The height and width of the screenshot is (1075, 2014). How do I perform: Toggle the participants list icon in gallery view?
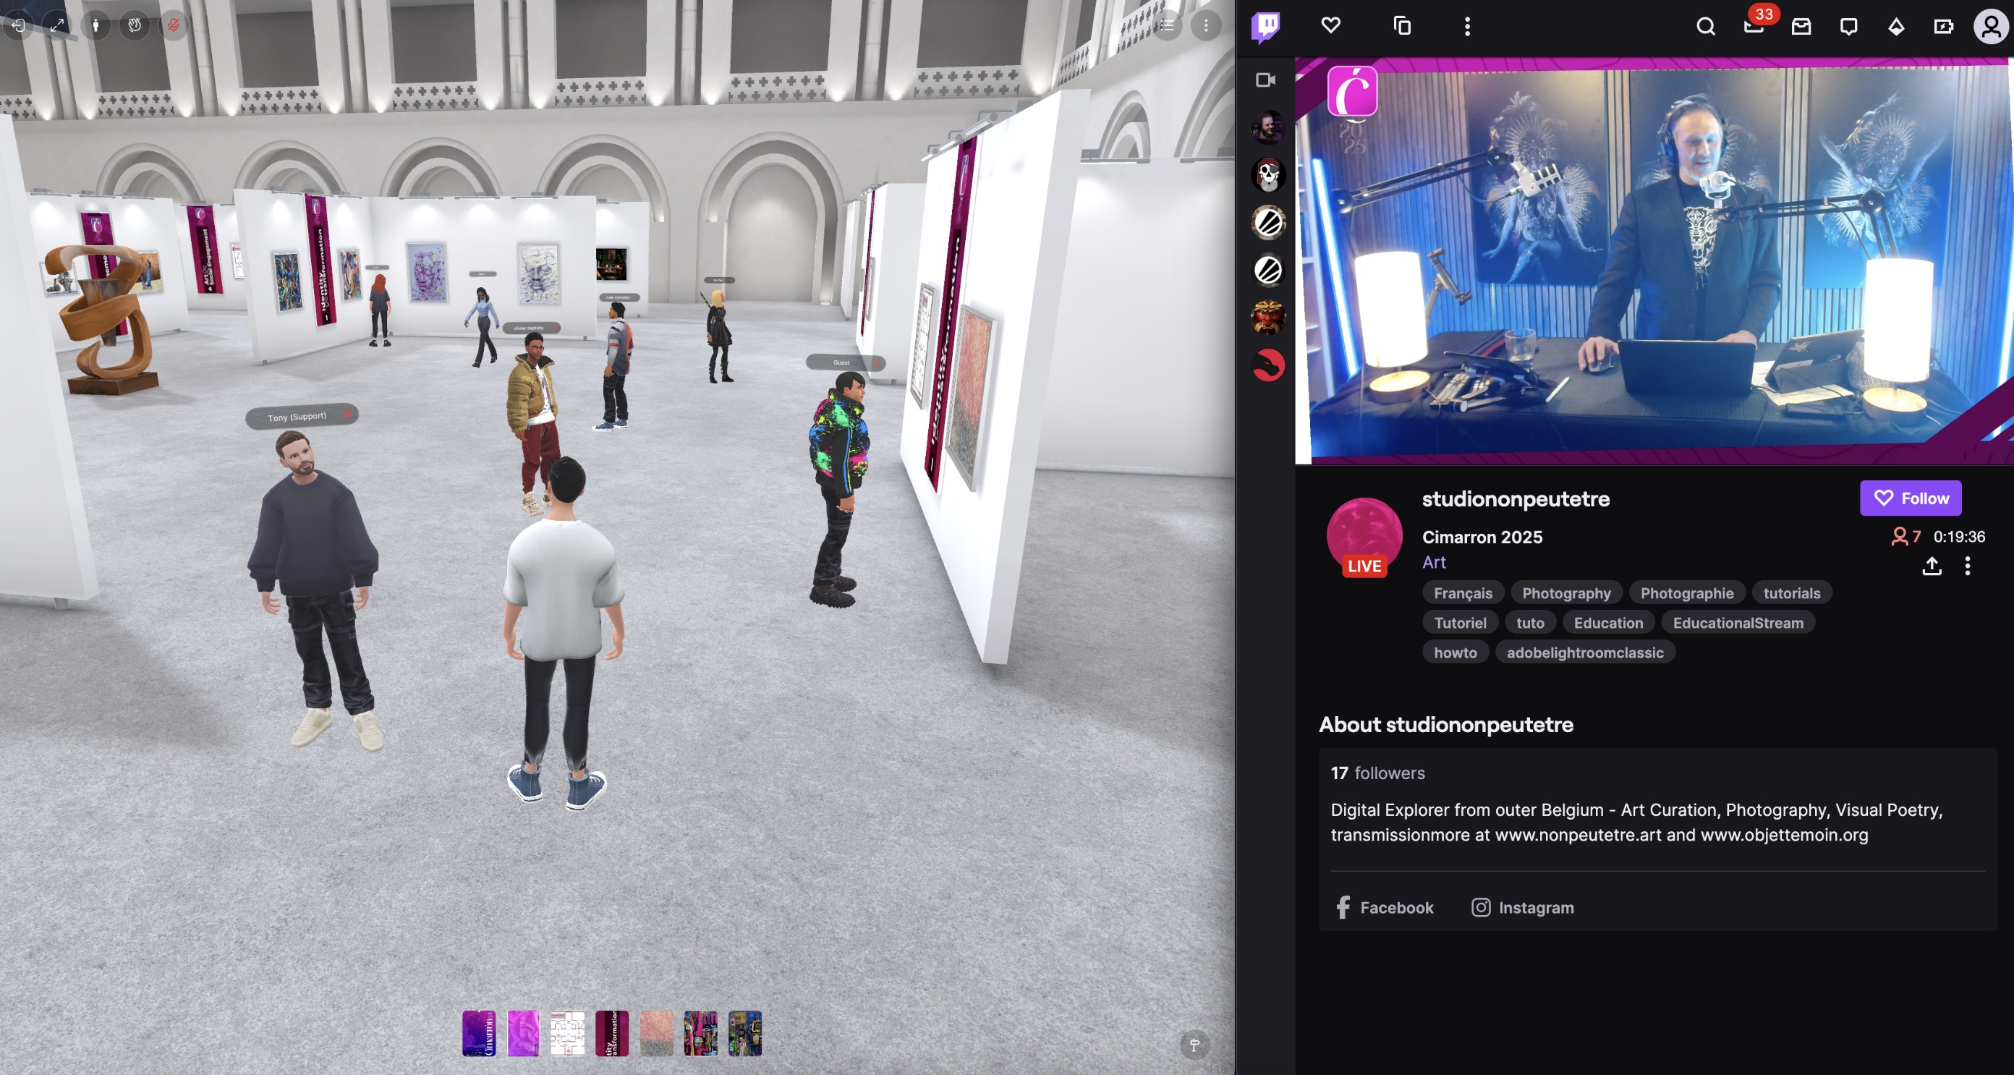click(1166, 25)
